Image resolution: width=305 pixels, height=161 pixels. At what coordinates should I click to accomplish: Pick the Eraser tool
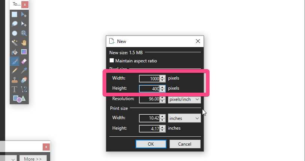pyautogui.click(x=24, y=61)
